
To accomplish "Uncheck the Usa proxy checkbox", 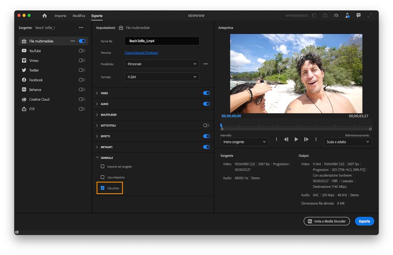I will coord(103,188).
